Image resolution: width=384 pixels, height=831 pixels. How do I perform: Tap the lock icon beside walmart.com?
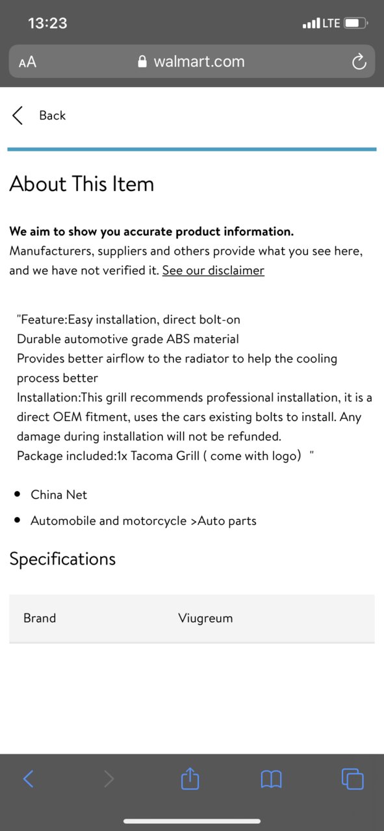pyautogui.click(x=143, y=62)
